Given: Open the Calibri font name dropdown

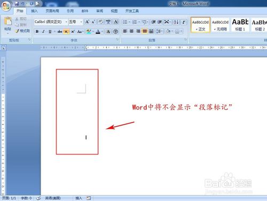Looking at the screenshot, I should click(66, 22).
